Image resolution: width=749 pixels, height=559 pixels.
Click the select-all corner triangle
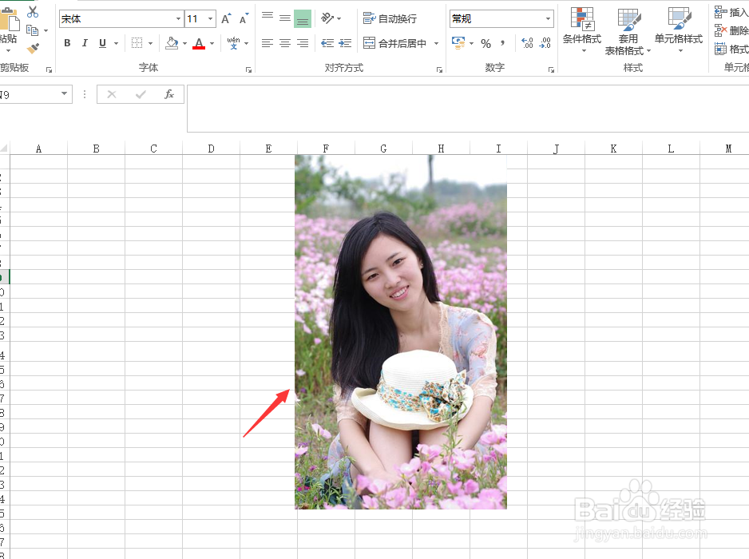4,149
